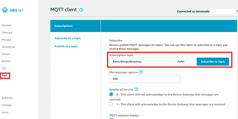Open Onboard in the sidebar

[7, 32]
